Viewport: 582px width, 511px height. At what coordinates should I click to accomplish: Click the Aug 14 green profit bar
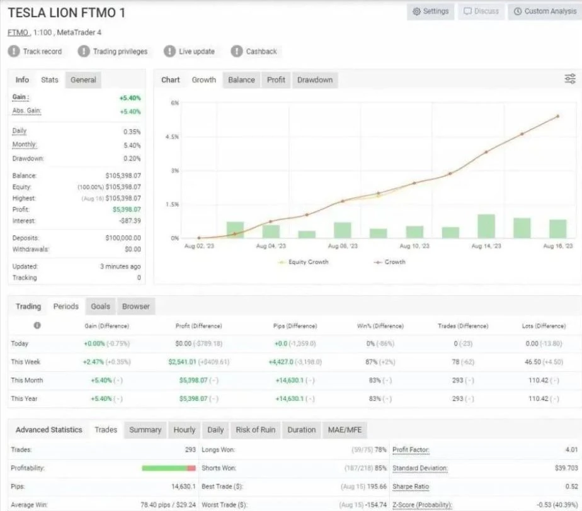[x=486, y=226]
